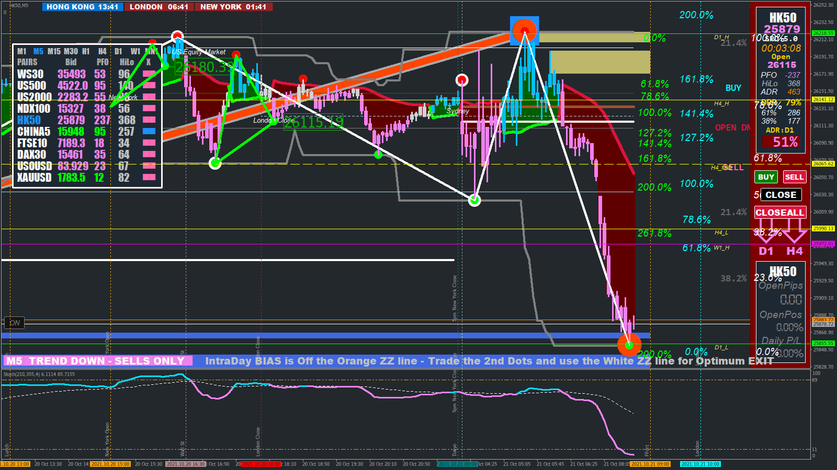Click the pink X swatch in WS30 row
This screenshot has width=837, height=470.
tap(149, 74)
